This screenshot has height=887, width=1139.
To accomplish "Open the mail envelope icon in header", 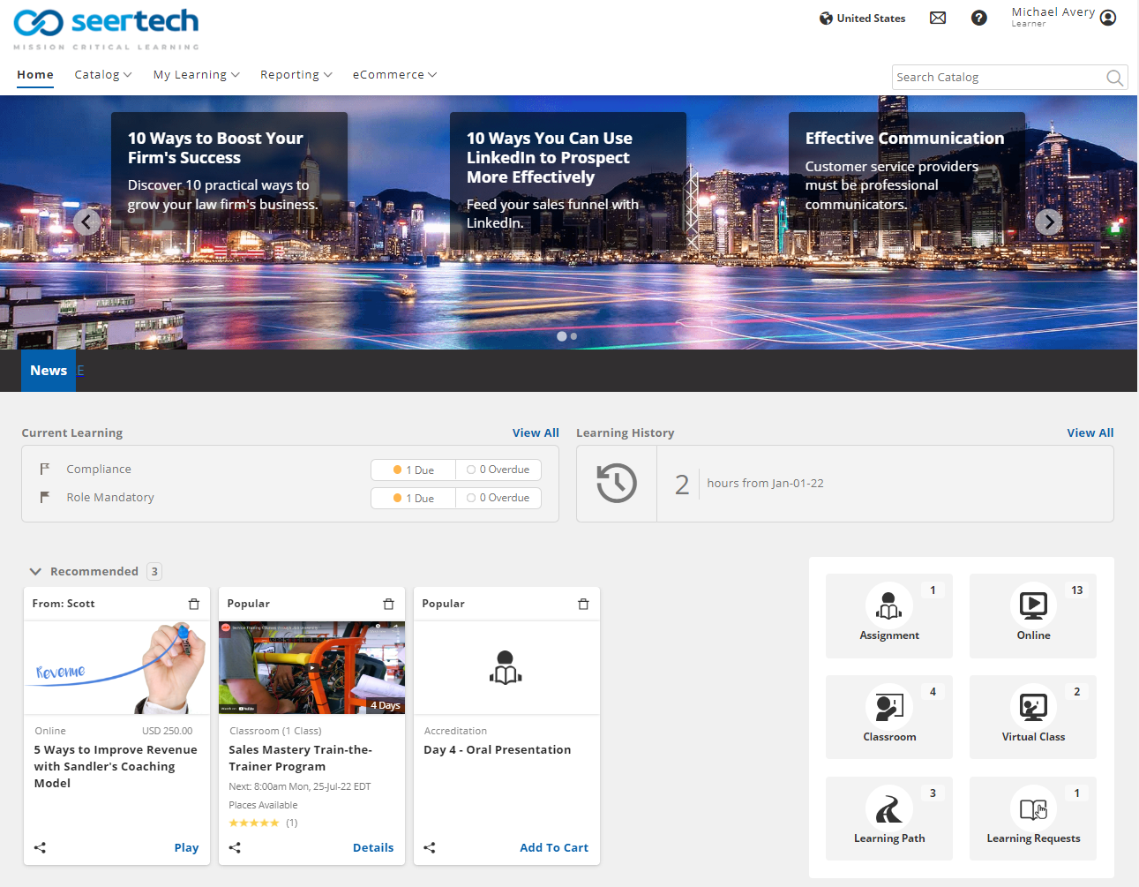I will [x=938, y=18].
